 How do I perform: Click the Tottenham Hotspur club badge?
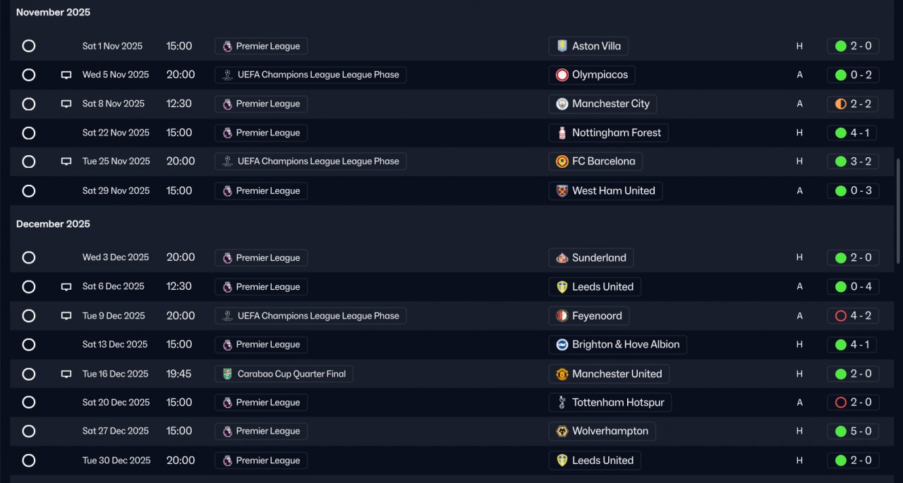click(562, 403)
